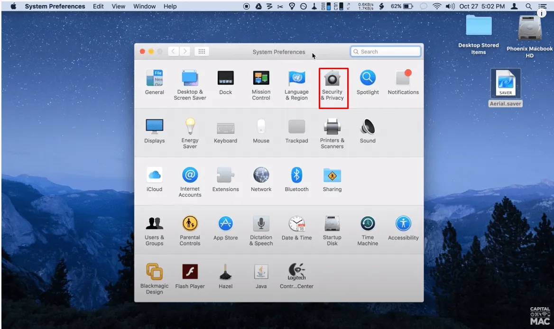This screenshot has width=554, height=329.
Task: Open the Trackpad preference pane
Action: [x=296, y=131]
